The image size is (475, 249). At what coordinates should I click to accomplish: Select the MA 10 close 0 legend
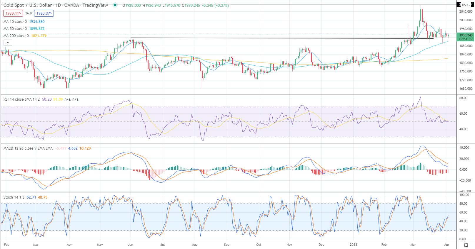click(15, 22)
